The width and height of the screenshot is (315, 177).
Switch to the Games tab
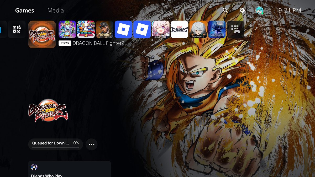pyautogui.click(x=25, y=10)
